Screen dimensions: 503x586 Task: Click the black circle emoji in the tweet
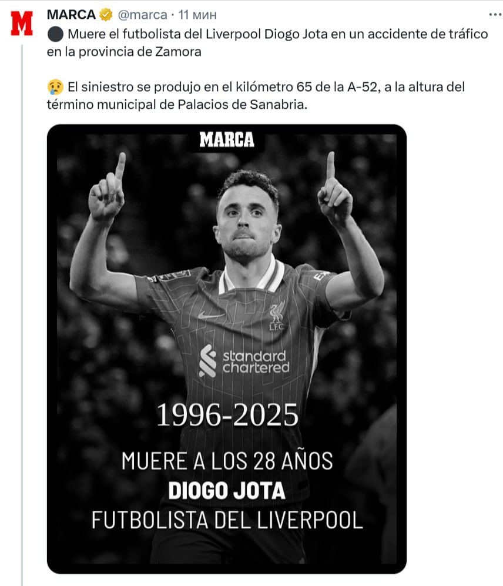click(53, 34)
